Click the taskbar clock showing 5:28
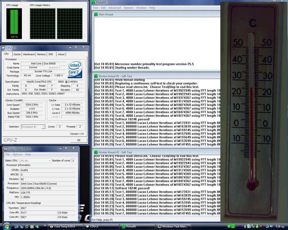This screenshot has height=230, width=288. pos(280,226)
